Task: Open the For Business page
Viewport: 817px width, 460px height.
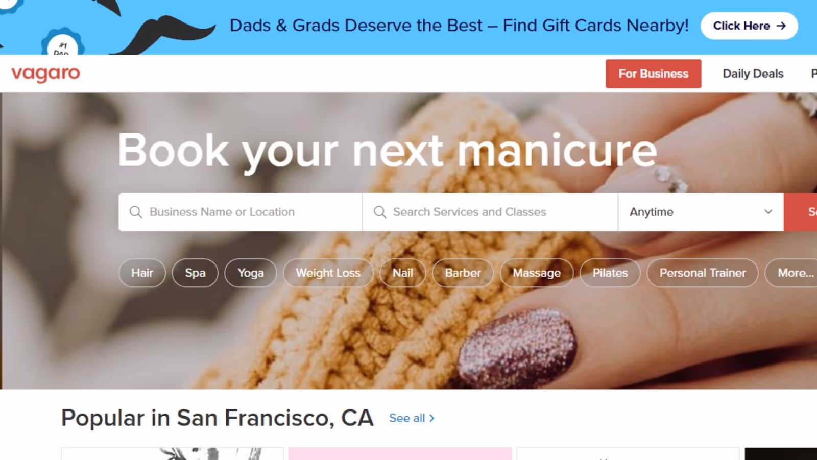Action: [653, 74]
